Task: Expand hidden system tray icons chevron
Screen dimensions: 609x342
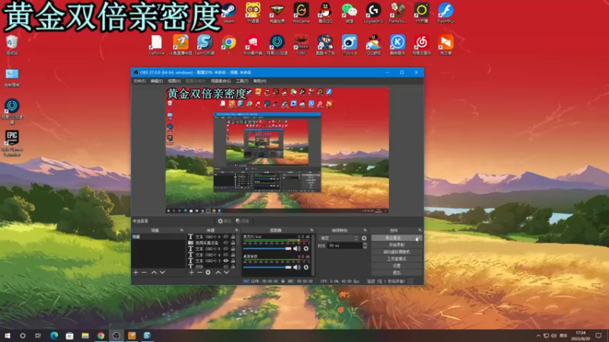Action: pos(538,336)
